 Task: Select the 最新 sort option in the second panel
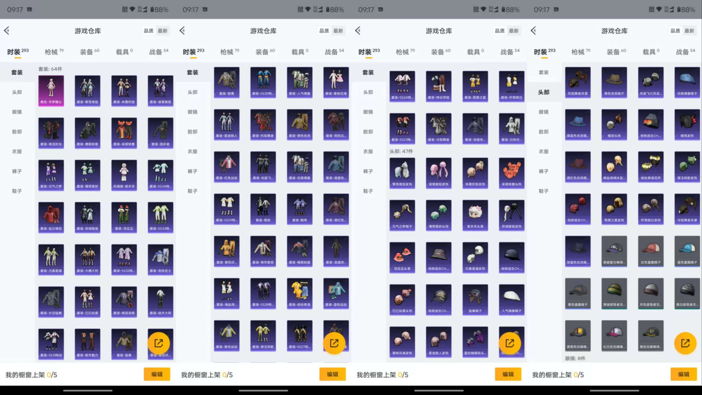click(x=338, y=31)
